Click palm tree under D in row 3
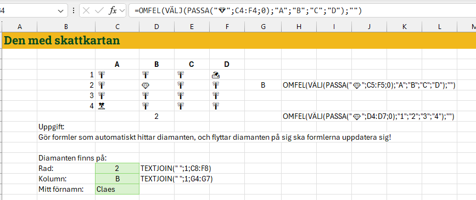Image resolution: width=476 pixels, height=200 pixels. click(216, 96)
